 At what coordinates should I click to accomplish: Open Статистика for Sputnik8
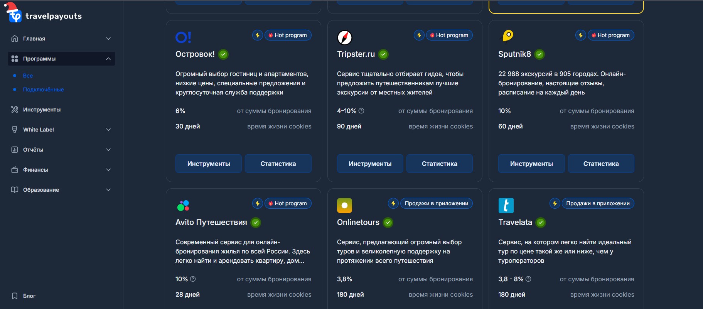601,164
